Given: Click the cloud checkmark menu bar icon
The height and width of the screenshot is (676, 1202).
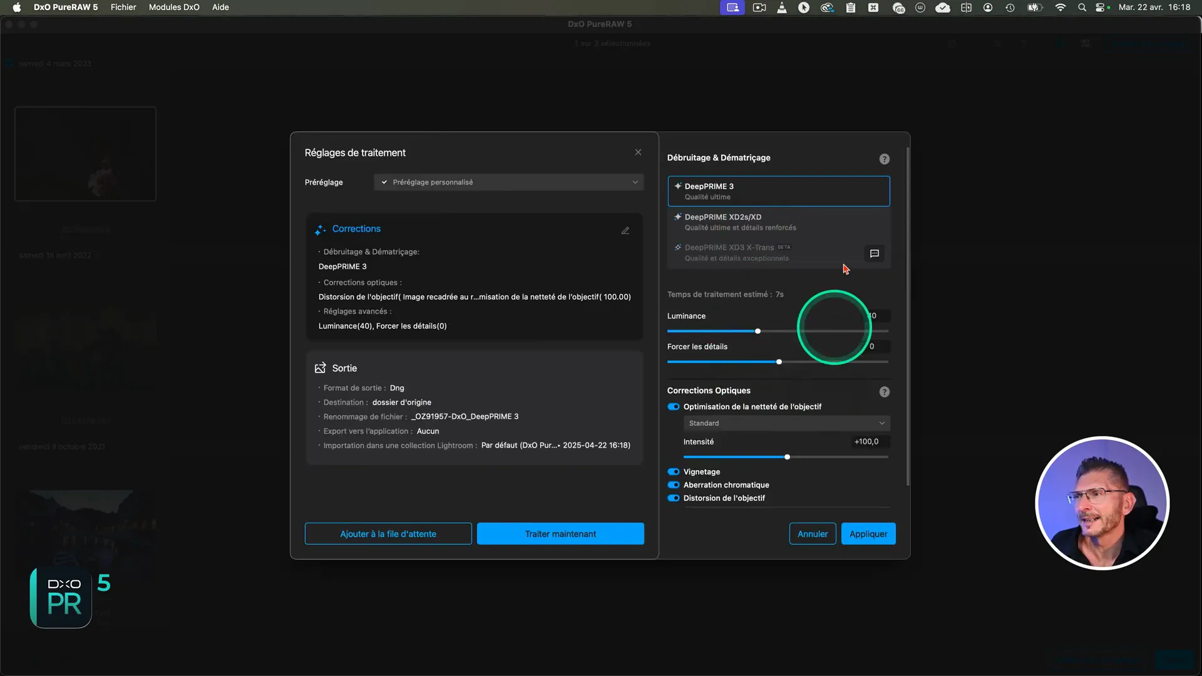Looking at the screenshot, I should [943, 8].
